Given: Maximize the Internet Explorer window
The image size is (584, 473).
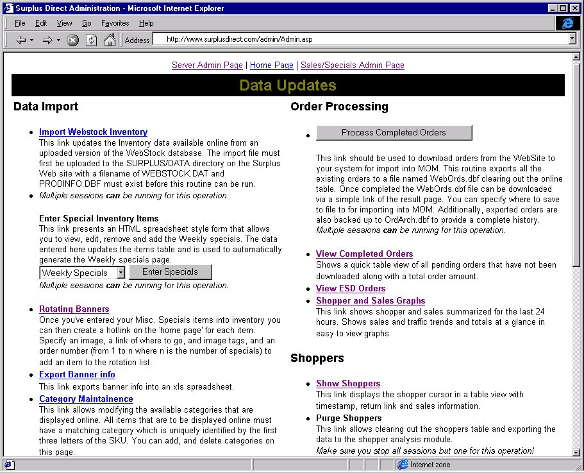Looking at the screenshot, I should tap(563, 8).
